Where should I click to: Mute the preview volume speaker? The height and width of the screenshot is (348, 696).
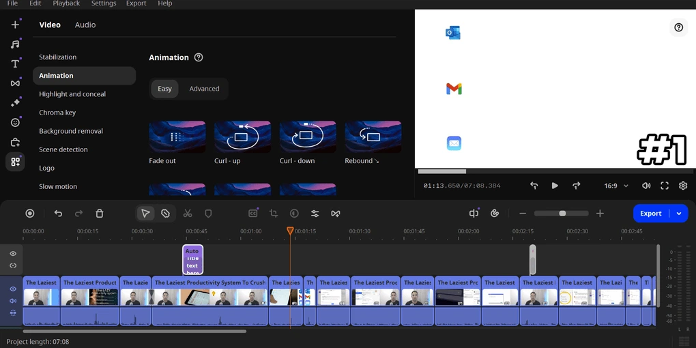click(x=646, y=186)
